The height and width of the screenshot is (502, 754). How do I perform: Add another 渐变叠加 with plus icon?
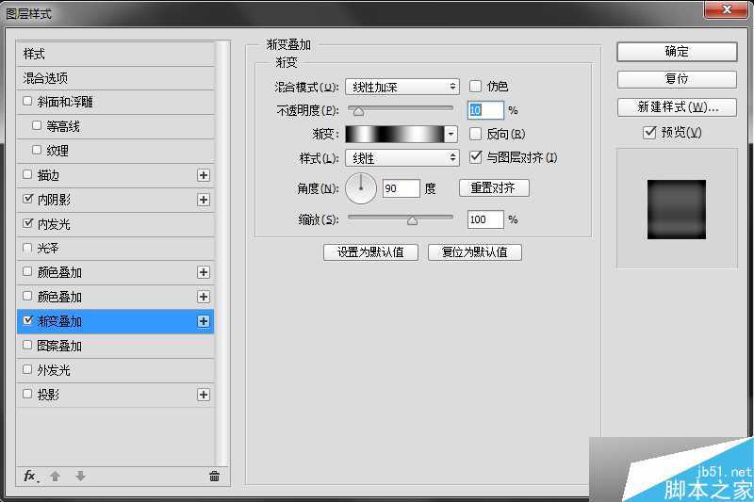point(204,321)
